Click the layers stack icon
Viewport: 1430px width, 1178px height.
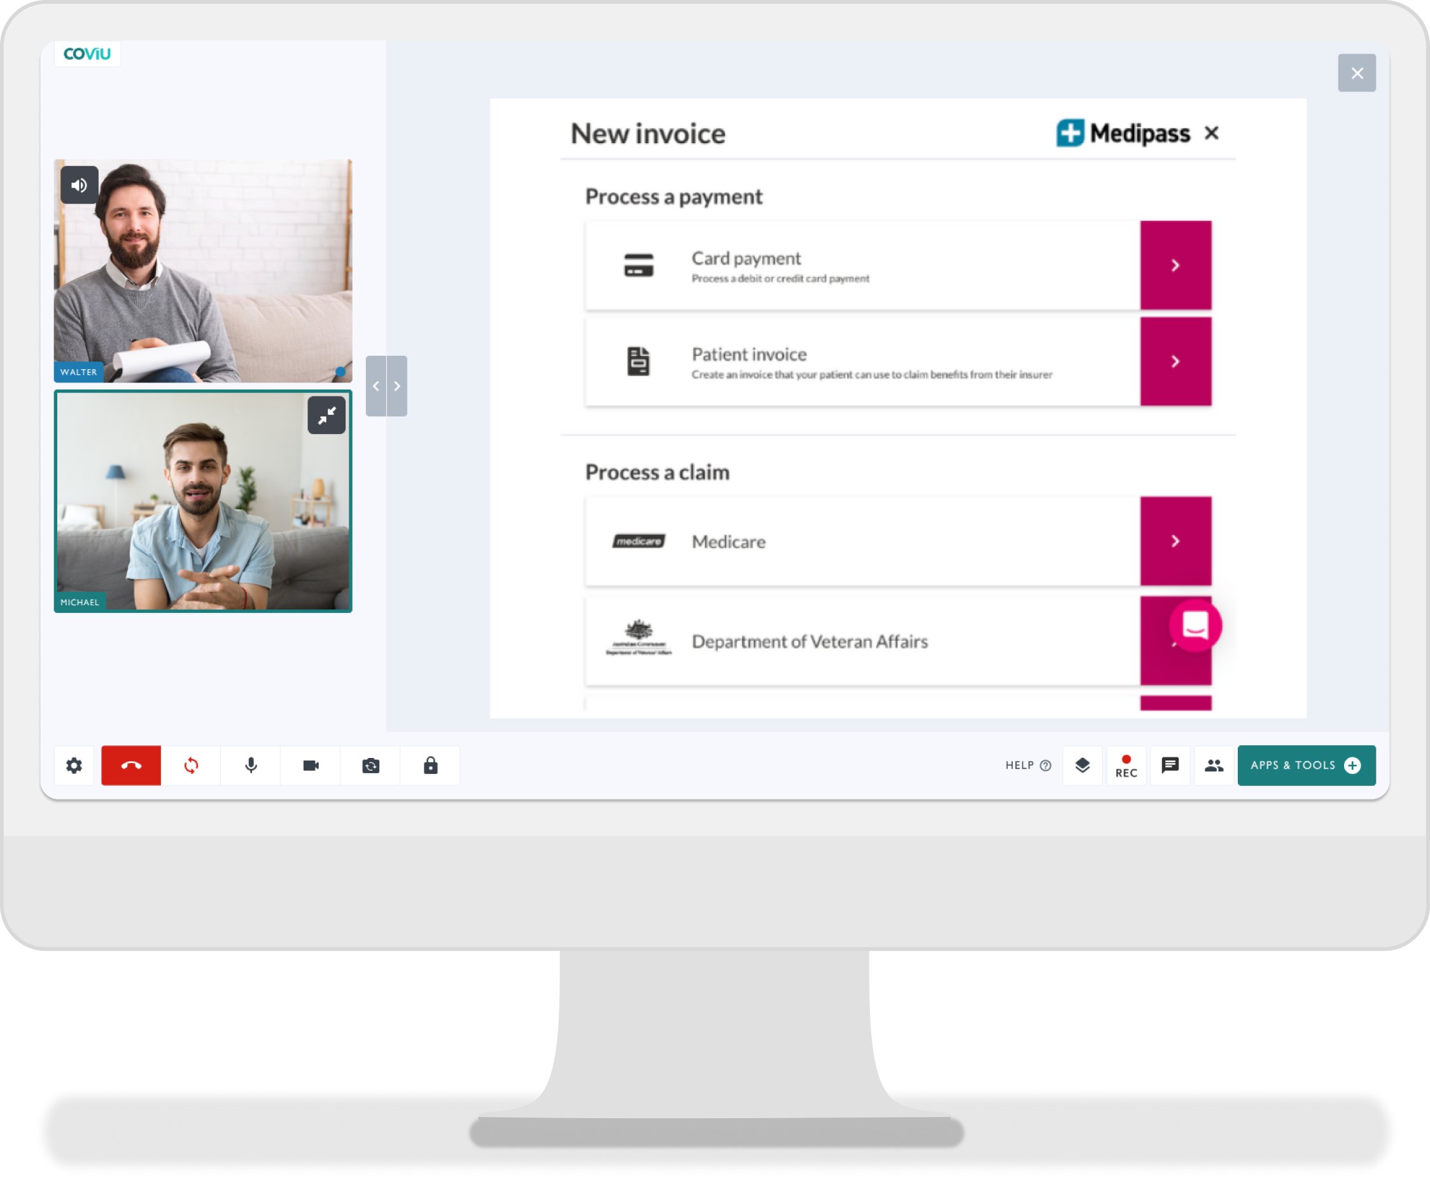(x=1083, y=766)
